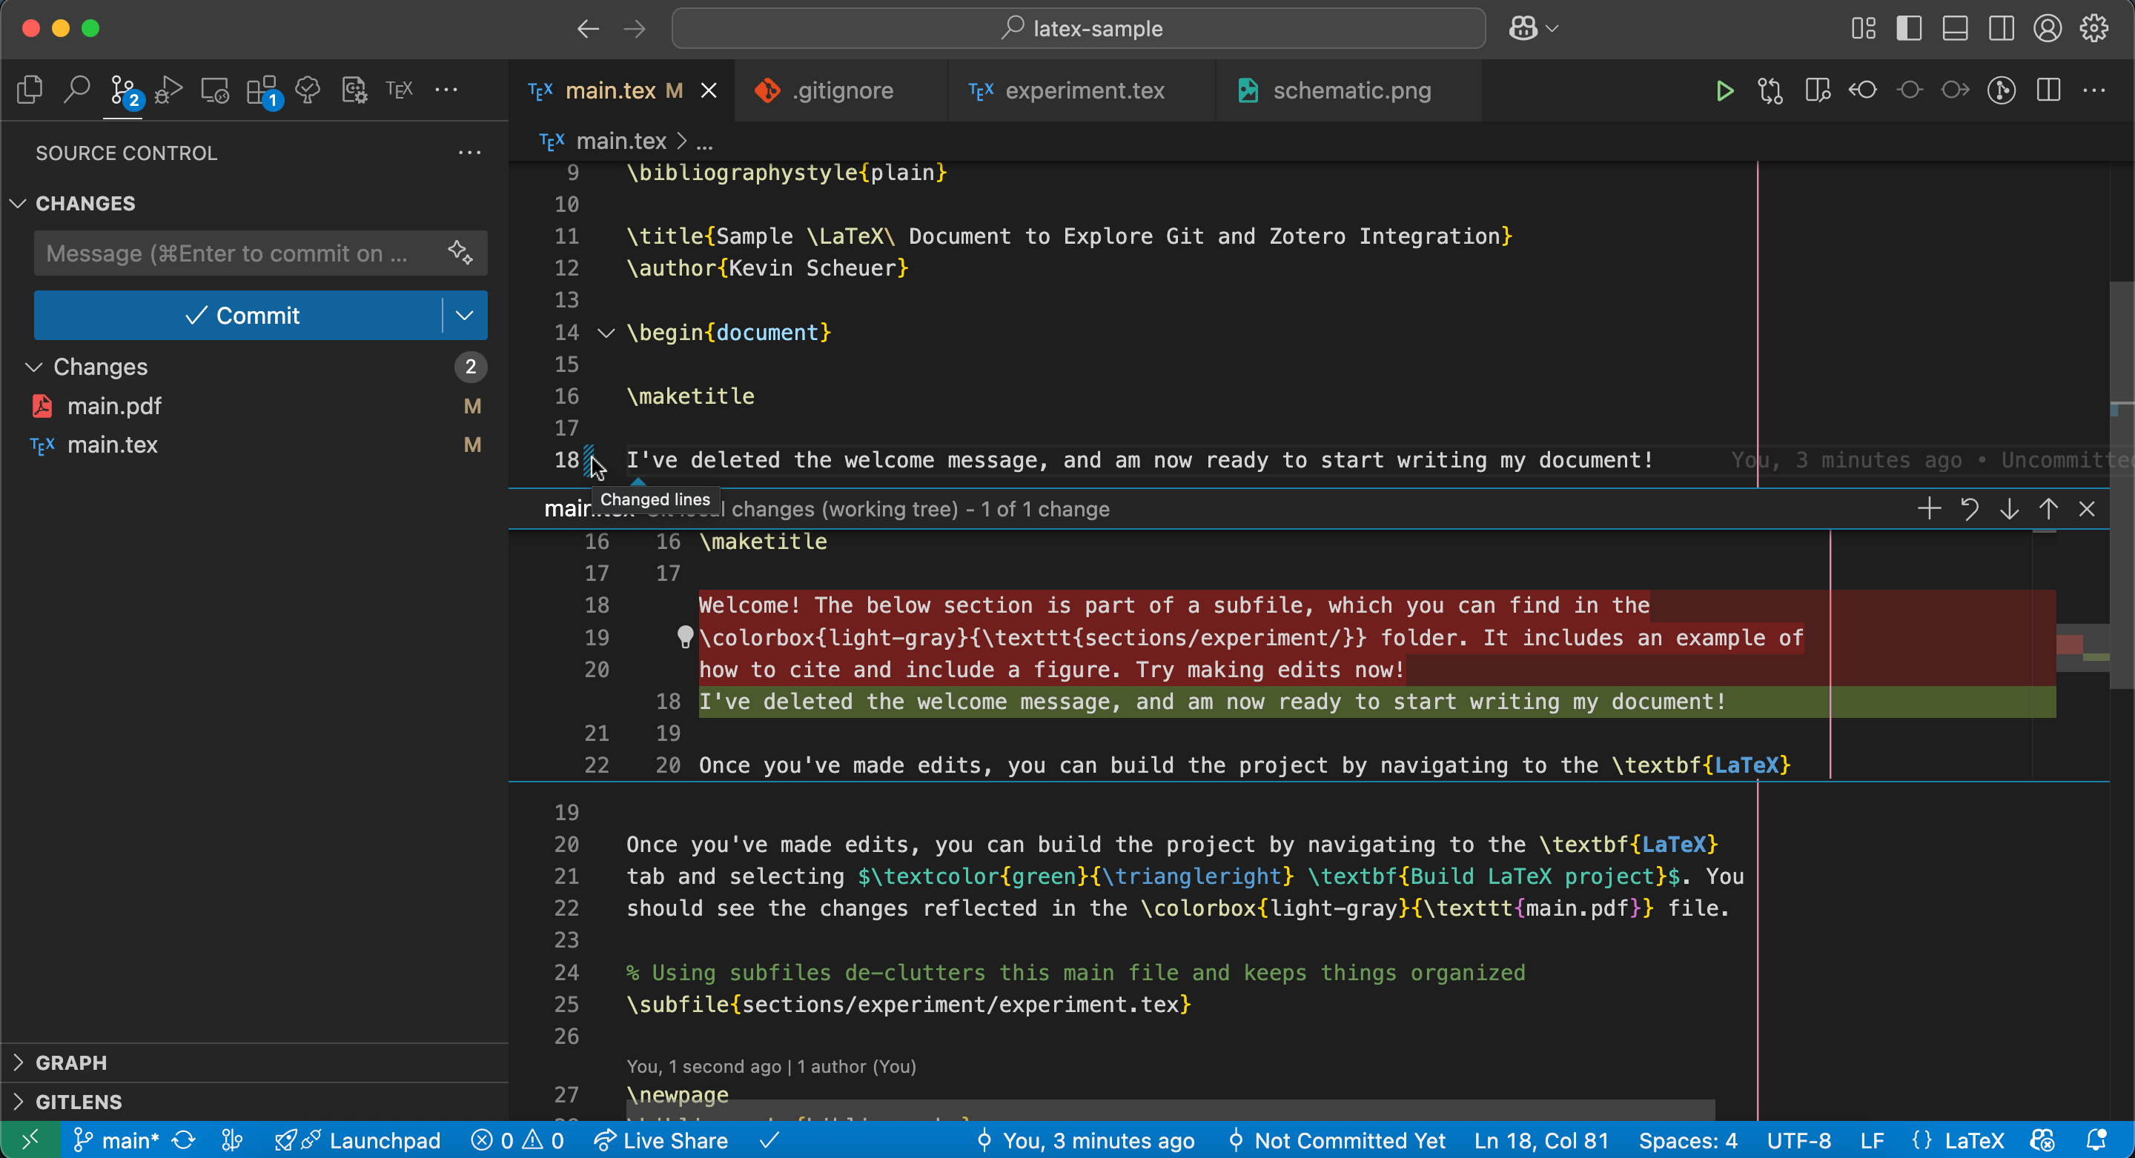Open the Explorer view in activity bar

point(30,90)
